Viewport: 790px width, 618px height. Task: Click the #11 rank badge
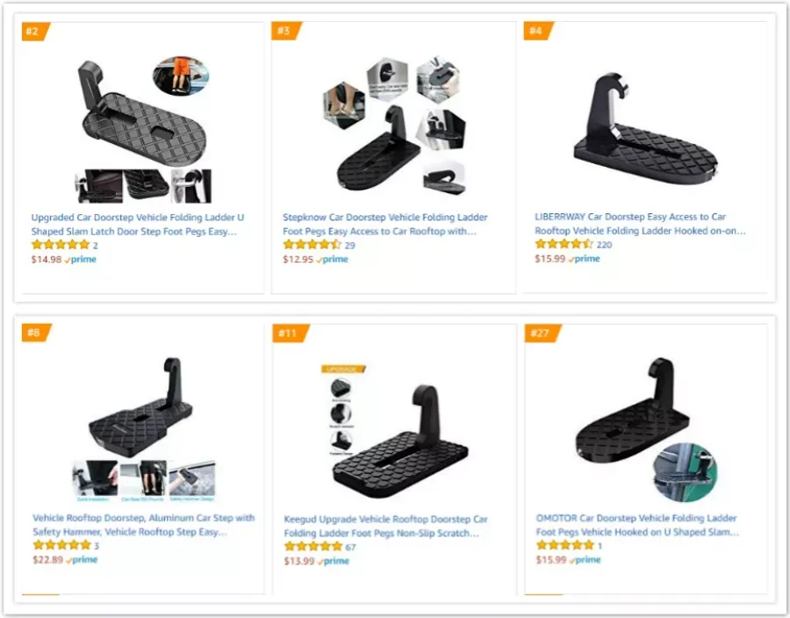291,333
